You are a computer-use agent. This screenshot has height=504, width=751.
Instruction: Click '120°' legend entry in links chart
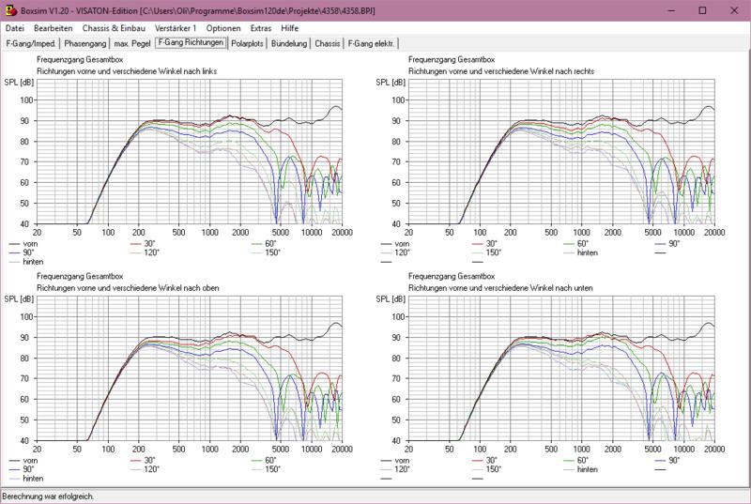coord(145,252)
